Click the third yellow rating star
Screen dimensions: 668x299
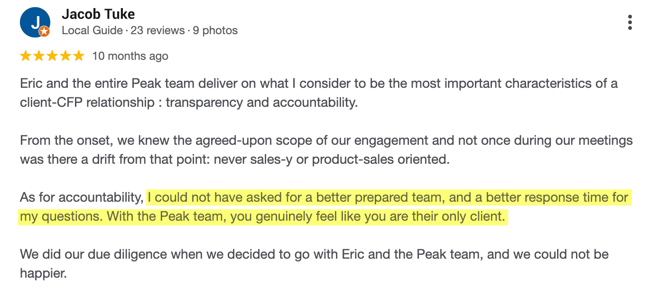(52, 56)
